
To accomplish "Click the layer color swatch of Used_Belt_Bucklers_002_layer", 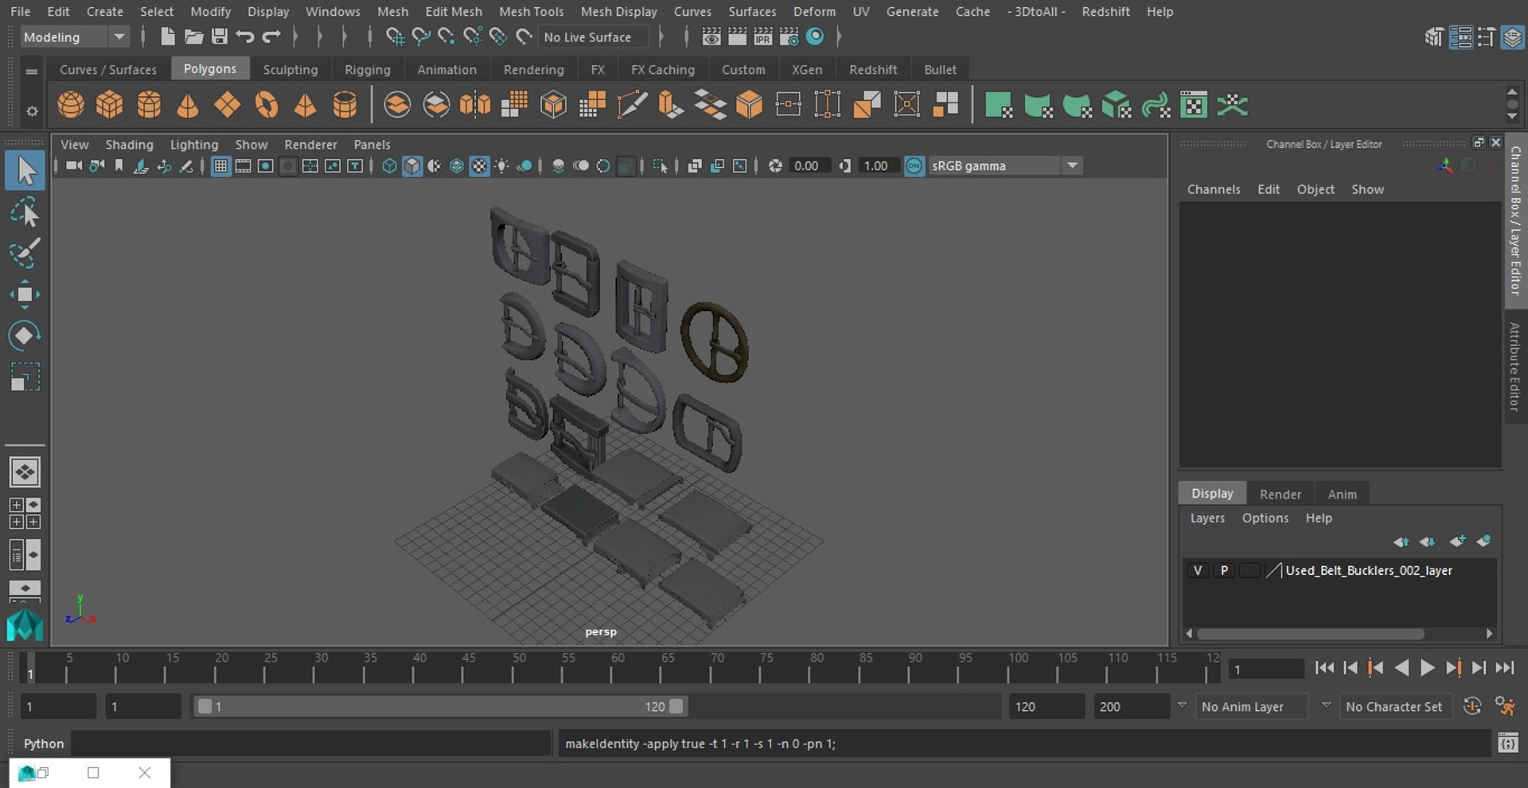I will point(1250,570).
